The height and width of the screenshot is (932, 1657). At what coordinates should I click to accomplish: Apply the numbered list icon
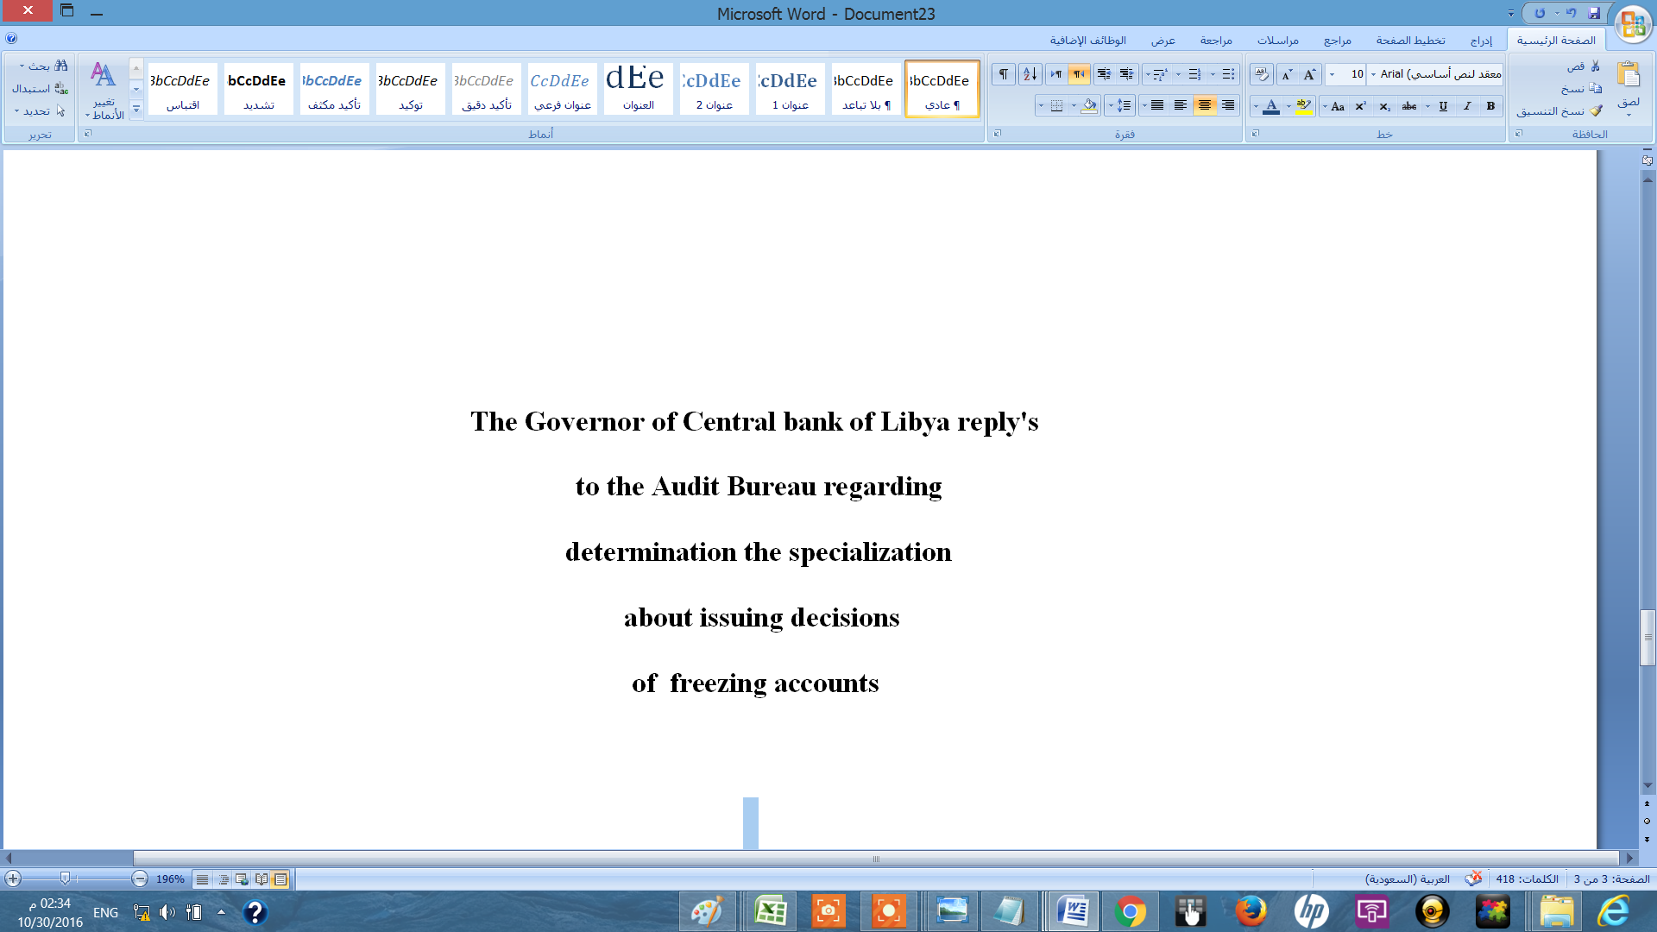1194,74
